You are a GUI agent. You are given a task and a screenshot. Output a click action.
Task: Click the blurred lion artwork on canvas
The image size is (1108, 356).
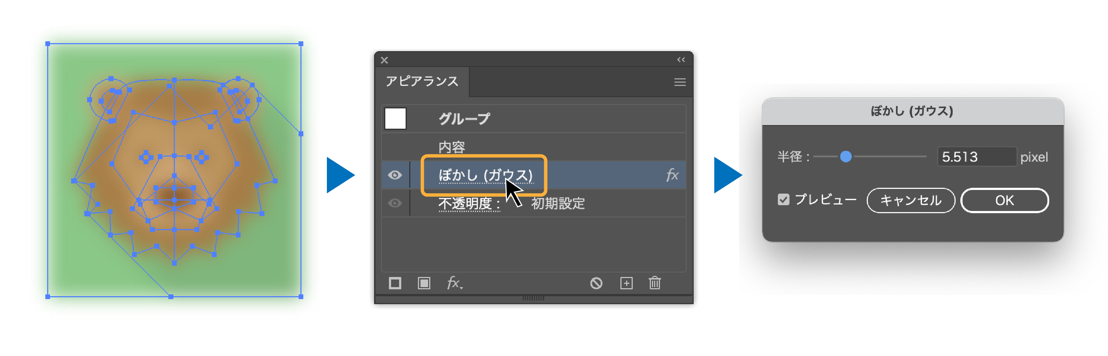tap(174, 170)
